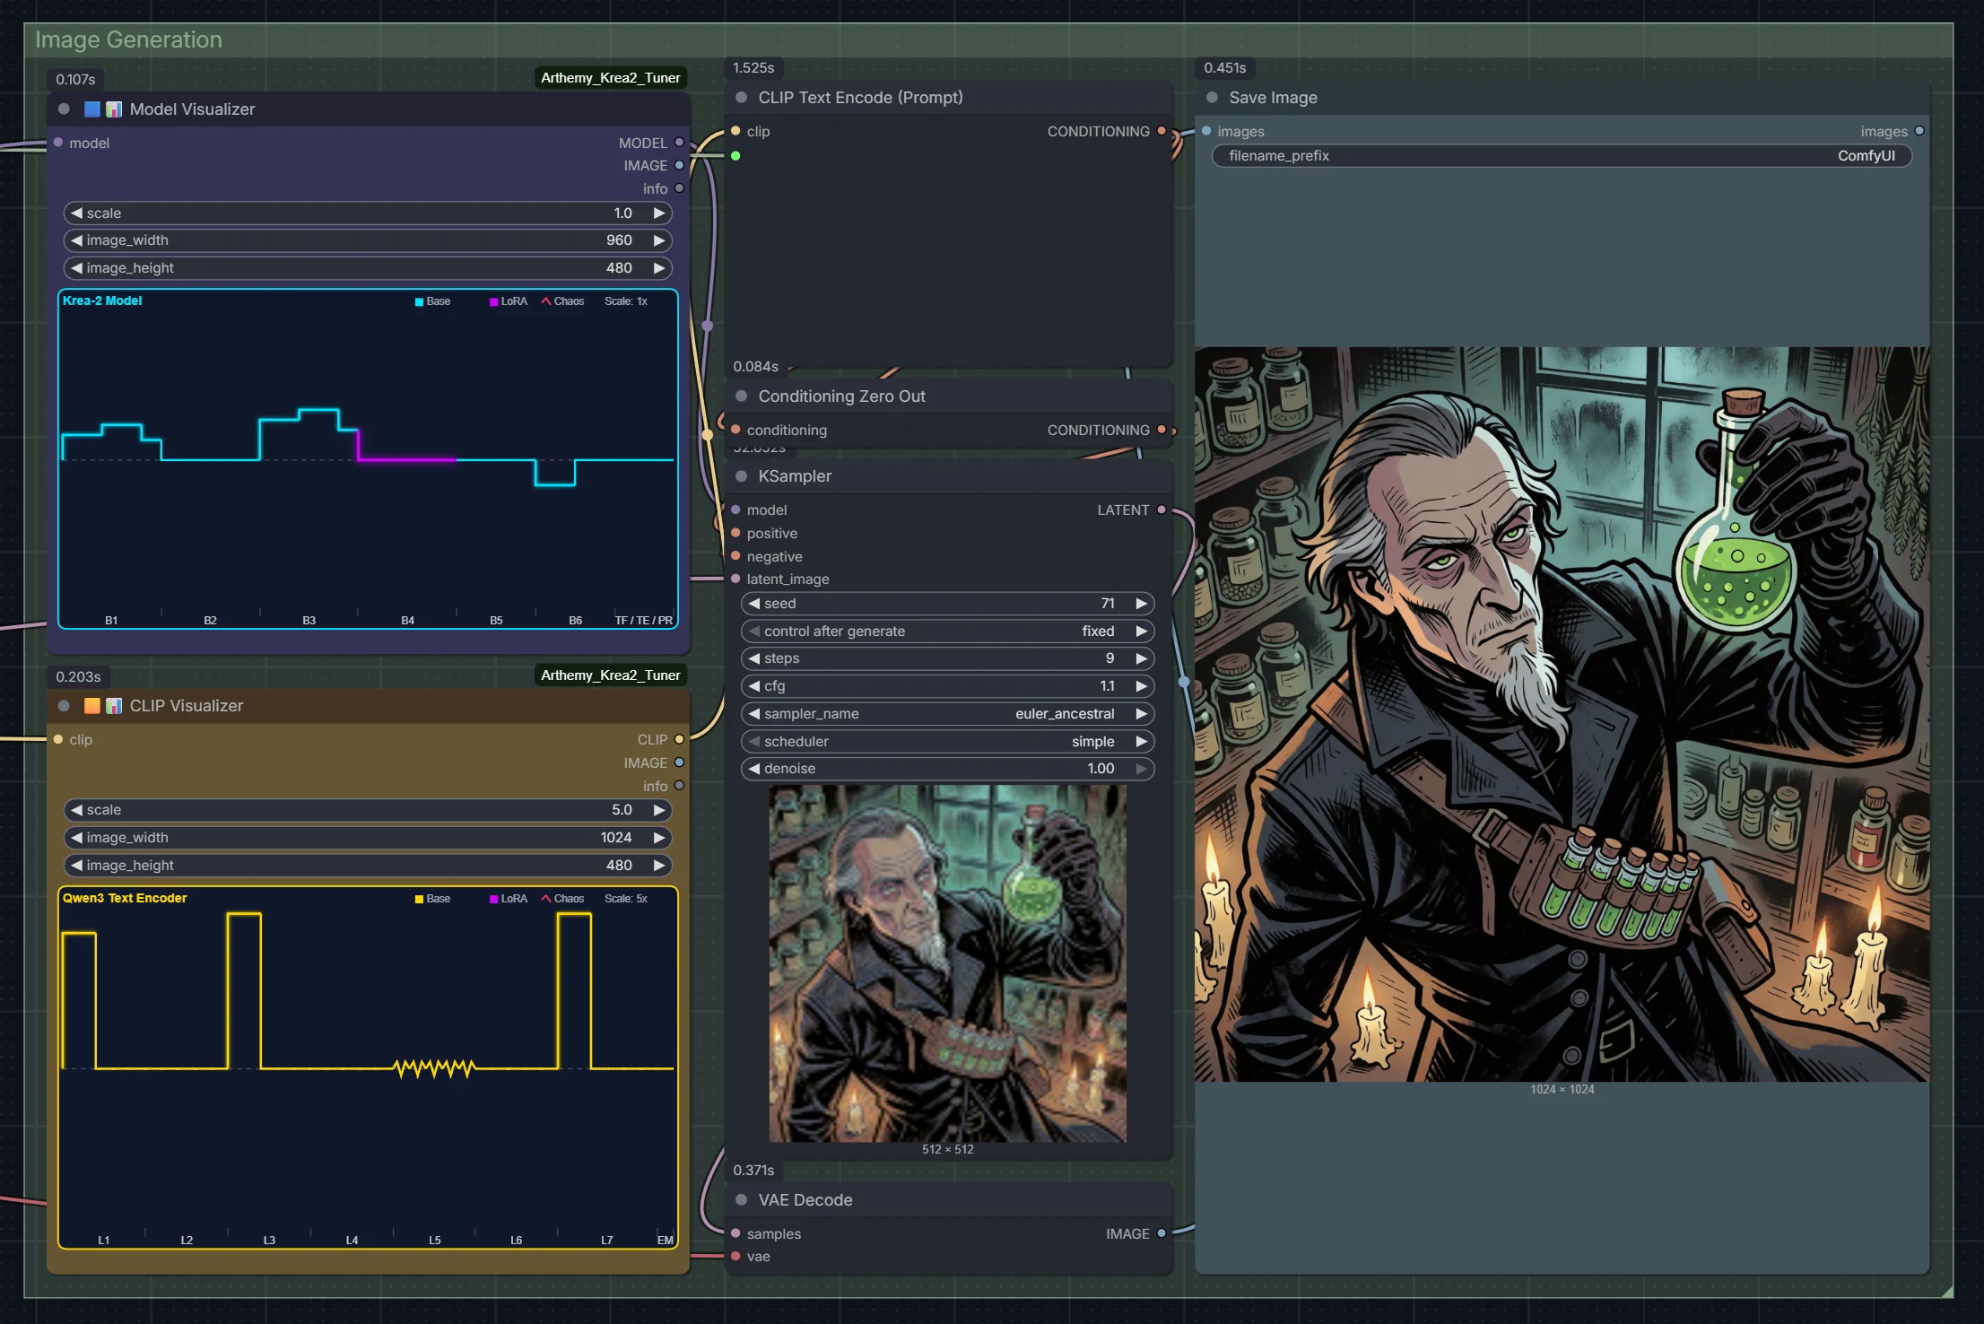The height and width of the screenshot is (1324, 1984).
Task: Collapse the CLIP Text Encode (Prompt) node
Action: pyautogui.click(x=742, y=98)
